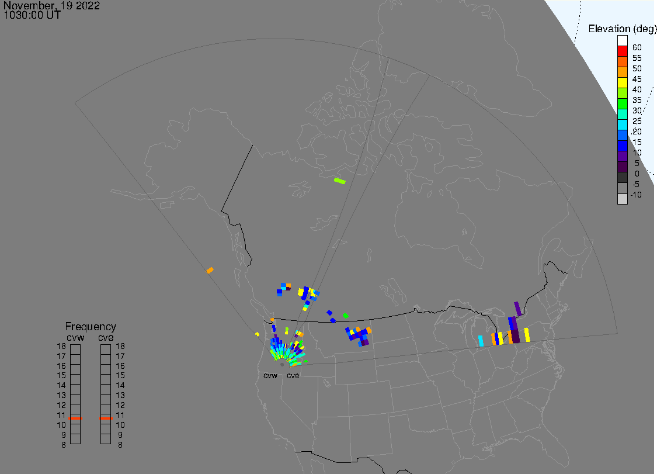Click the red marker in cve frequency column
This screenshot has height=474, width=657.
(106, 418)
